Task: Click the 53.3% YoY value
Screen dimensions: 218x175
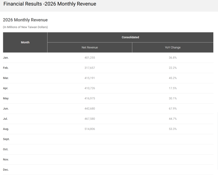Action: point(173,129)
